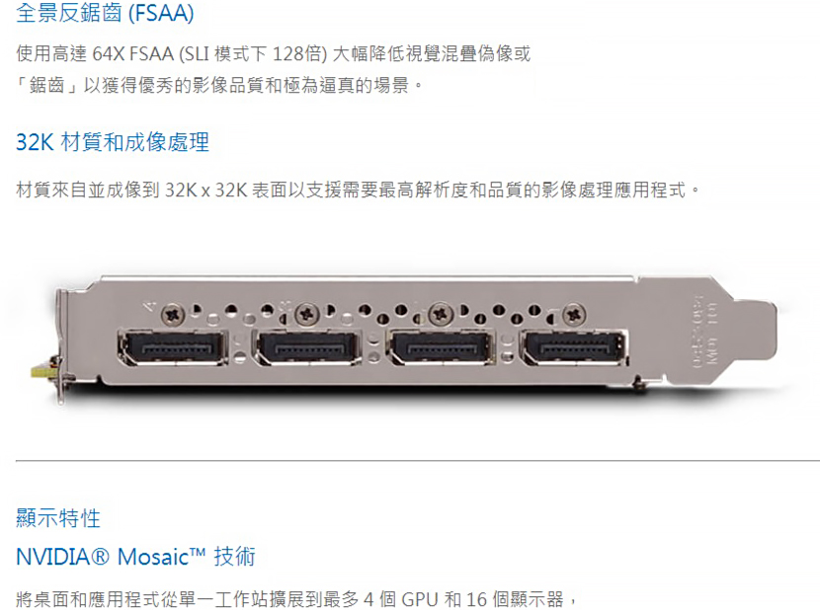Screen dimensions: 820x610
Task: Click the rightmost DisplayPort connector on the bracket
Action: point(574,347)
